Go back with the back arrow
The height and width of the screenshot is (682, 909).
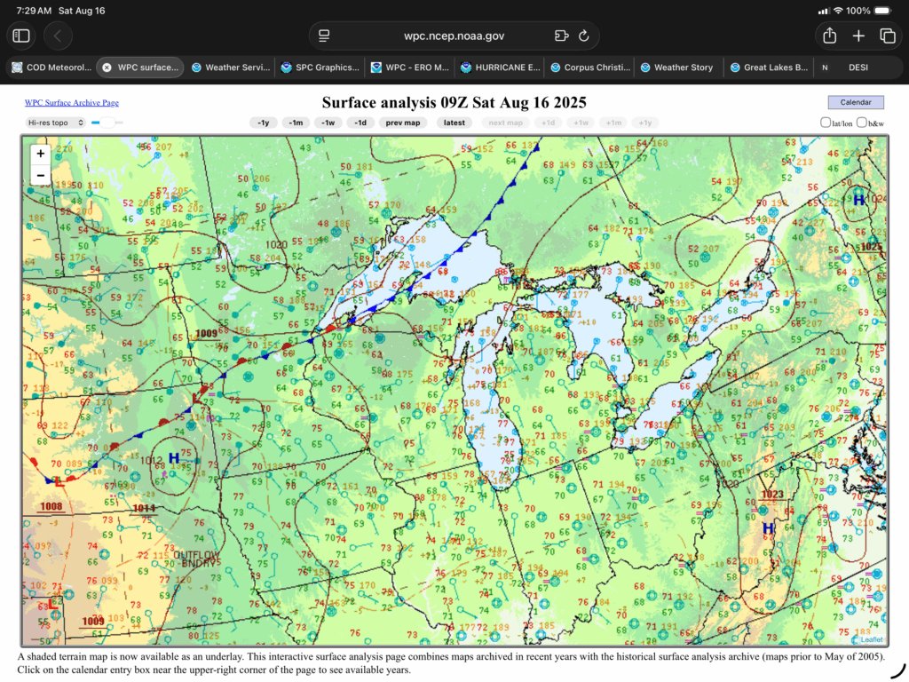(58, 36)
